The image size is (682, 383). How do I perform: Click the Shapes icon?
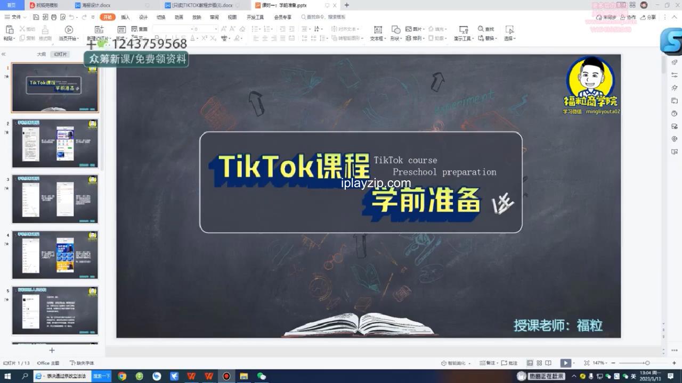coord(396,30)
